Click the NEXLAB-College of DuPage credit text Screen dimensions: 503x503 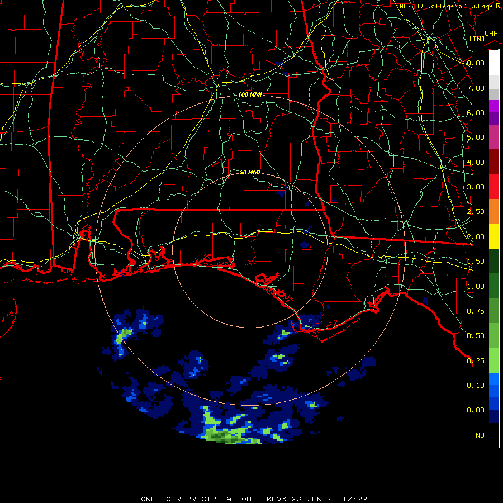coord(450,6)
